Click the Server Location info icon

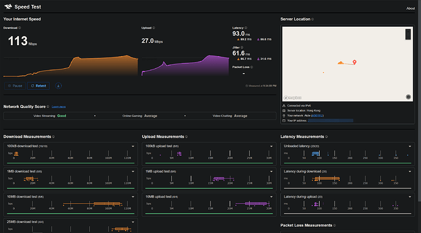pyautogui.click(x=312, y=20)
